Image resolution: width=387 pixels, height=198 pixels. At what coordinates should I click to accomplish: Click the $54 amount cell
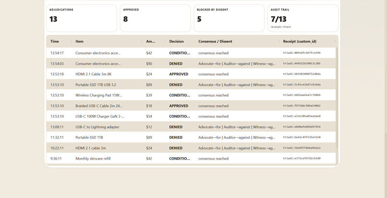pyautogui.click(x=149, y=116)
